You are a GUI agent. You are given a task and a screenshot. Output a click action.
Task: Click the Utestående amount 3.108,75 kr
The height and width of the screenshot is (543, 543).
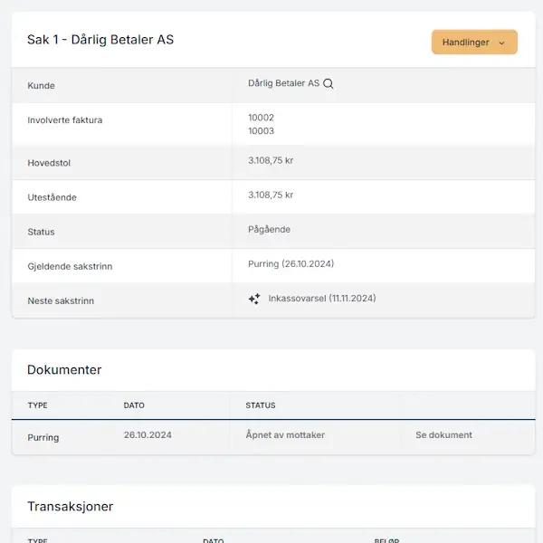click(271, 195)
